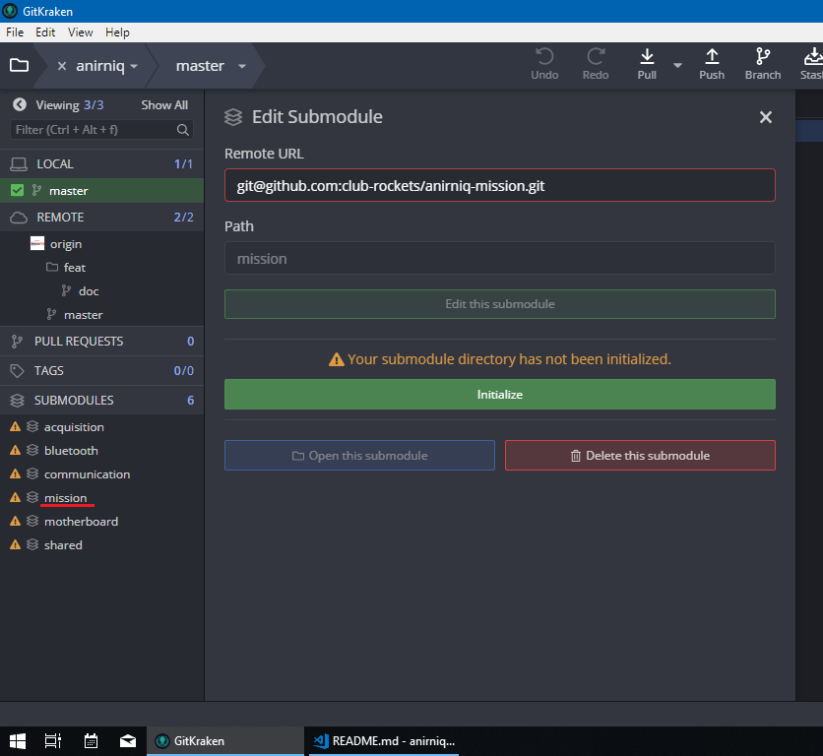Image resolution: width=823 pixels, height=756 pixels.
Task: Toggle the checked-out master checkbox
Action: pos(17,190)
